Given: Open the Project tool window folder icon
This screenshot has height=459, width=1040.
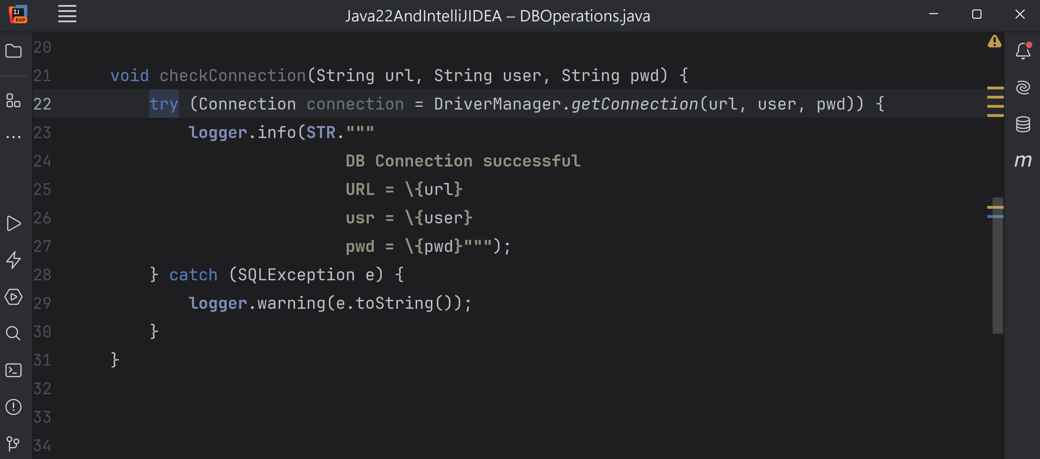Looking at the screenshot, I should click(13, 51).
